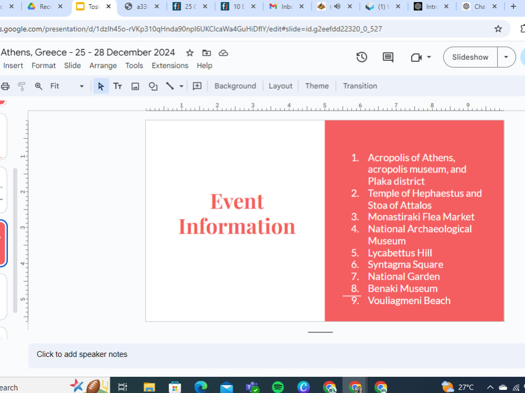Expand the meeting camera dropdown arrow
525x393 pixels.
pyautogui.click(x=429, y=57)
